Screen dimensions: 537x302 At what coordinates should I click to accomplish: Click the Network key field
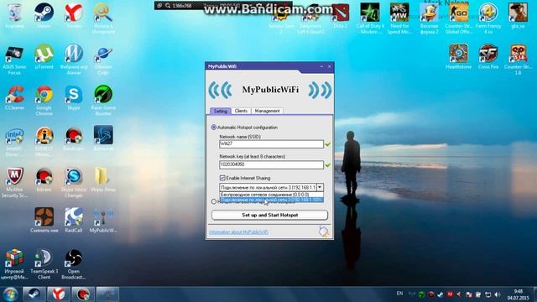(x=271, y=164)
